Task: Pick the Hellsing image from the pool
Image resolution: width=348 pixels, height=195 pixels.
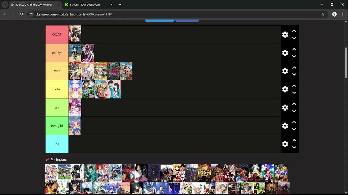Action: click(229, 173)
